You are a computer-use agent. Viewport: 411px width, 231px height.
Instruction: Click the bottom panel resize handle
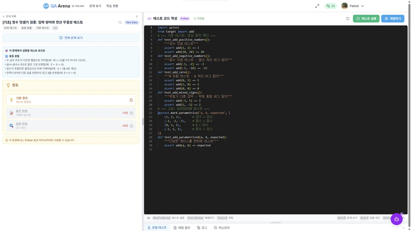[276, 223]
